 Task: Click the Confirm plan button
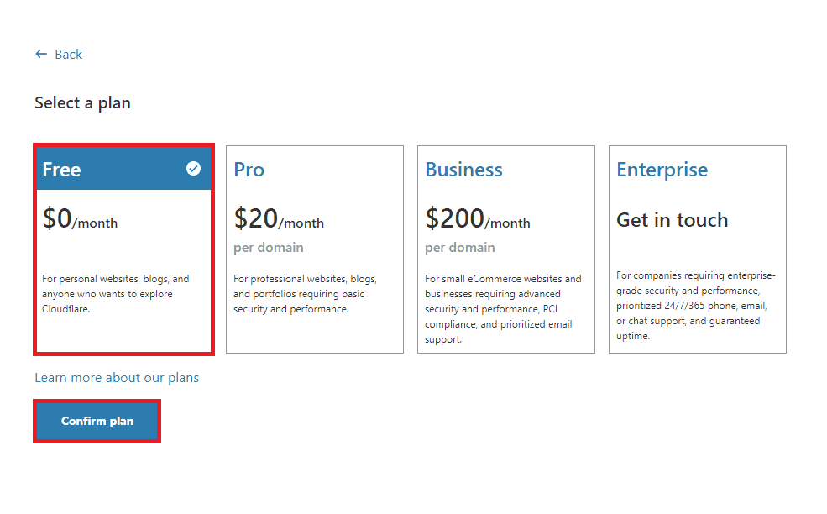(97, 421)
